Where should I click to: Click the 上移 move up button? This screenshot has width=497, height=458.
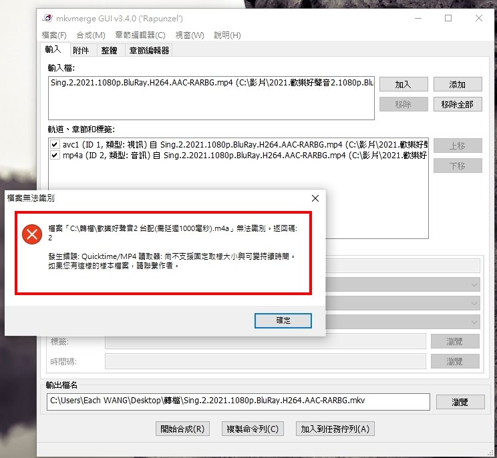coord(458,146)
